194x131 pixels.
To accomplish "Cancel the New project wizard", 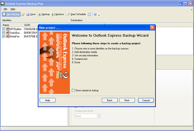I will pyautogui.click(x=146, y=100).
